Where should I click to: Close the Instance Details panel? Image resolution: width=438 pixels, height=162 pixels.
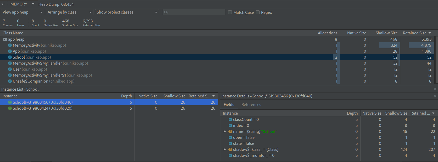point(435,96)
